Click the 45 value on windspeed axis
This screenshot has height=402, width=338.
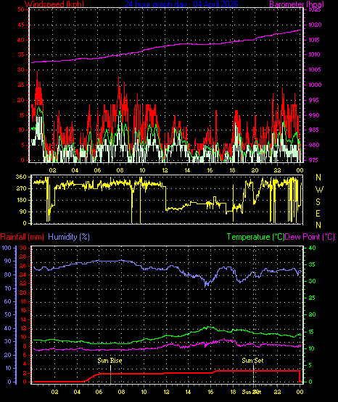click(x=21, y=25)
